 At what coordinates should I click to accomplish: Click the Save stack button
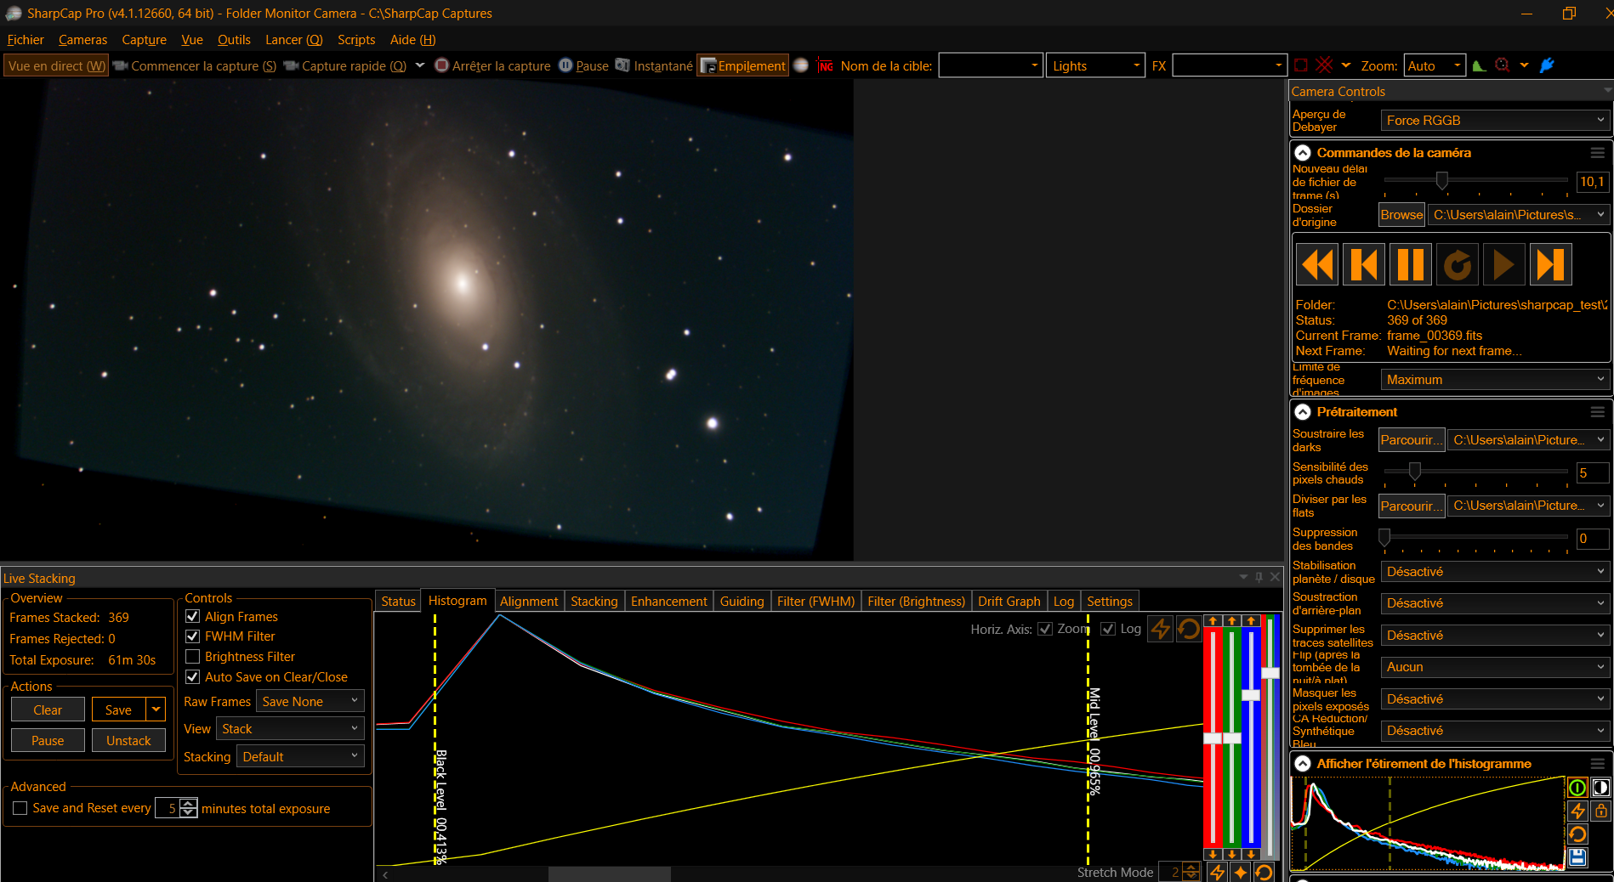click(118, 710)
